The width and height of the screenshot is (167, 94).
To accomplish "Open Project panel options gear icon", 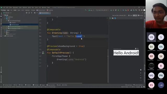I will pyautogui.click(x=35, y=13).
